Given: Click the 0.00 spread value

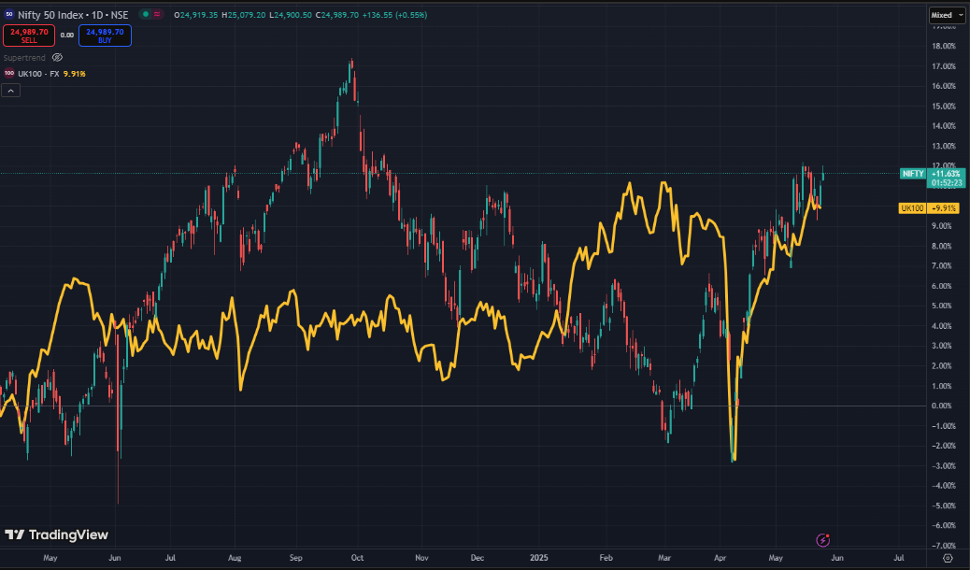Looking at the screenshot, I should 66,36.
